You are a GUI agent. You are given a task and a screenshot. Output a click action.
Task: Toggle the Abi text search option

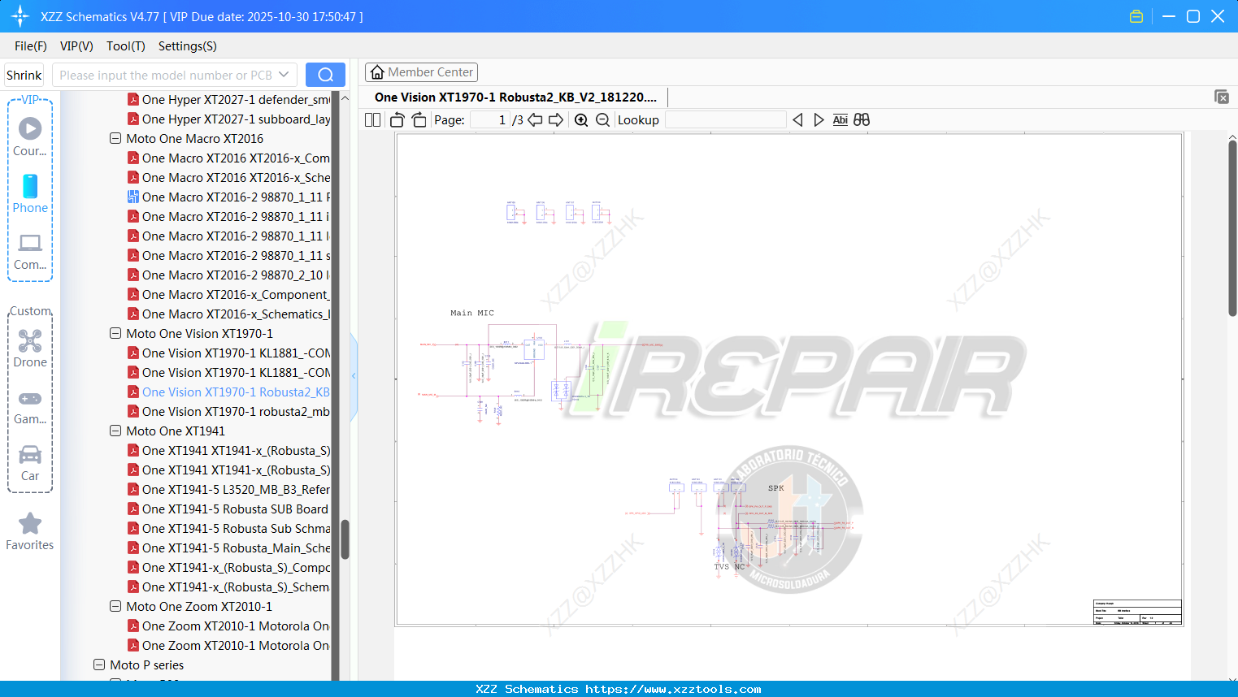(x=840, y=119)
